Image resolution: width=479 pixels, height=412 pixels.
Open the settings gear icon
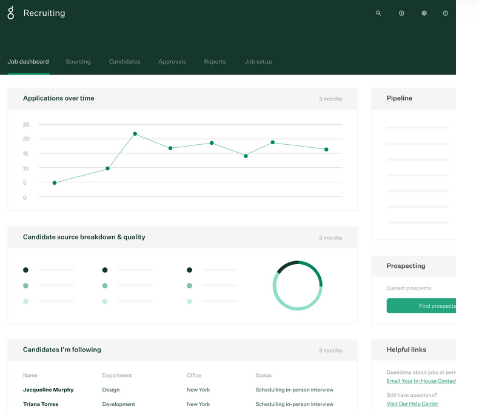point(424,13)
